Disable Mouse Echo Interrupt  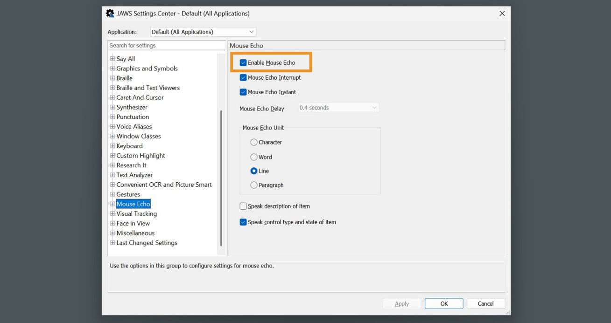pyautogui.click(x=243, y=77)
